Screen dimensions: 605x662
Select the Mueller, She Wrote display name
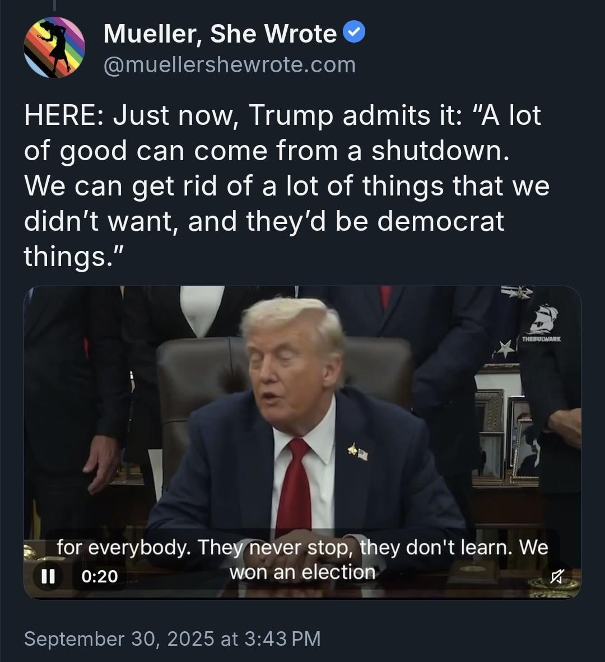[220, 34]
